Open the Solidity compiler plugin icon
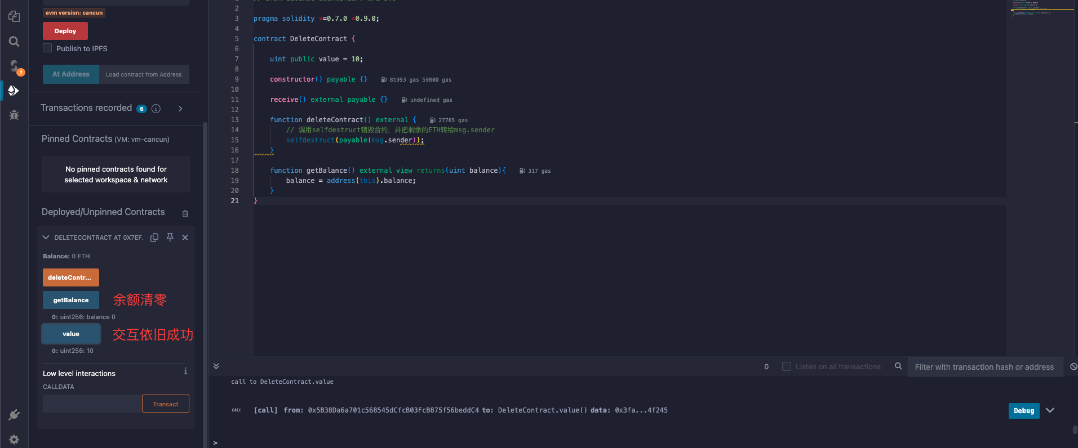Image resolution: width=1078 pixels, height=448 pixels. 14,66
